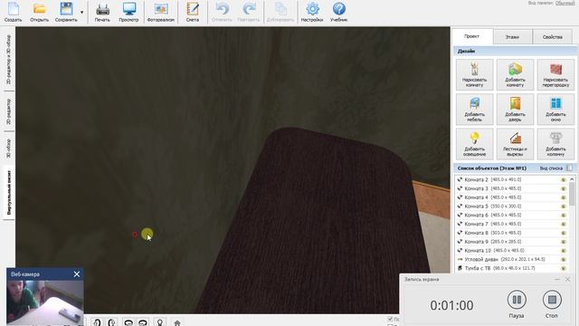579x326 pixels.
Task: Click the light bulb icon in bottom toolbar
Action: (x=160, y=322)
